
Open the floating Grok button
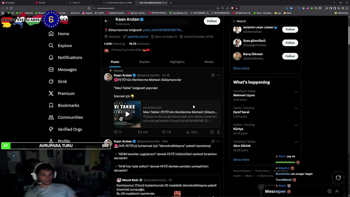tap(338, 178)
